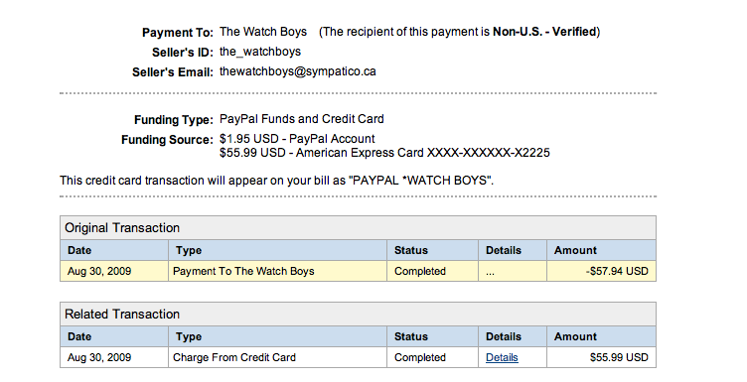
Task: Select the seller's ID the_watchboys text
Action: (x=260, y=52)
